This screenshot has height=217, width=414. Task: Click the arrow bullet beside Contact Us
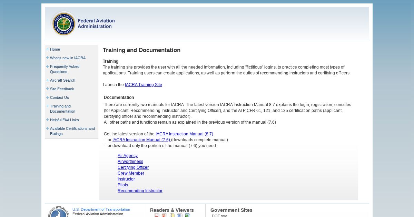[x=47, y=97]
